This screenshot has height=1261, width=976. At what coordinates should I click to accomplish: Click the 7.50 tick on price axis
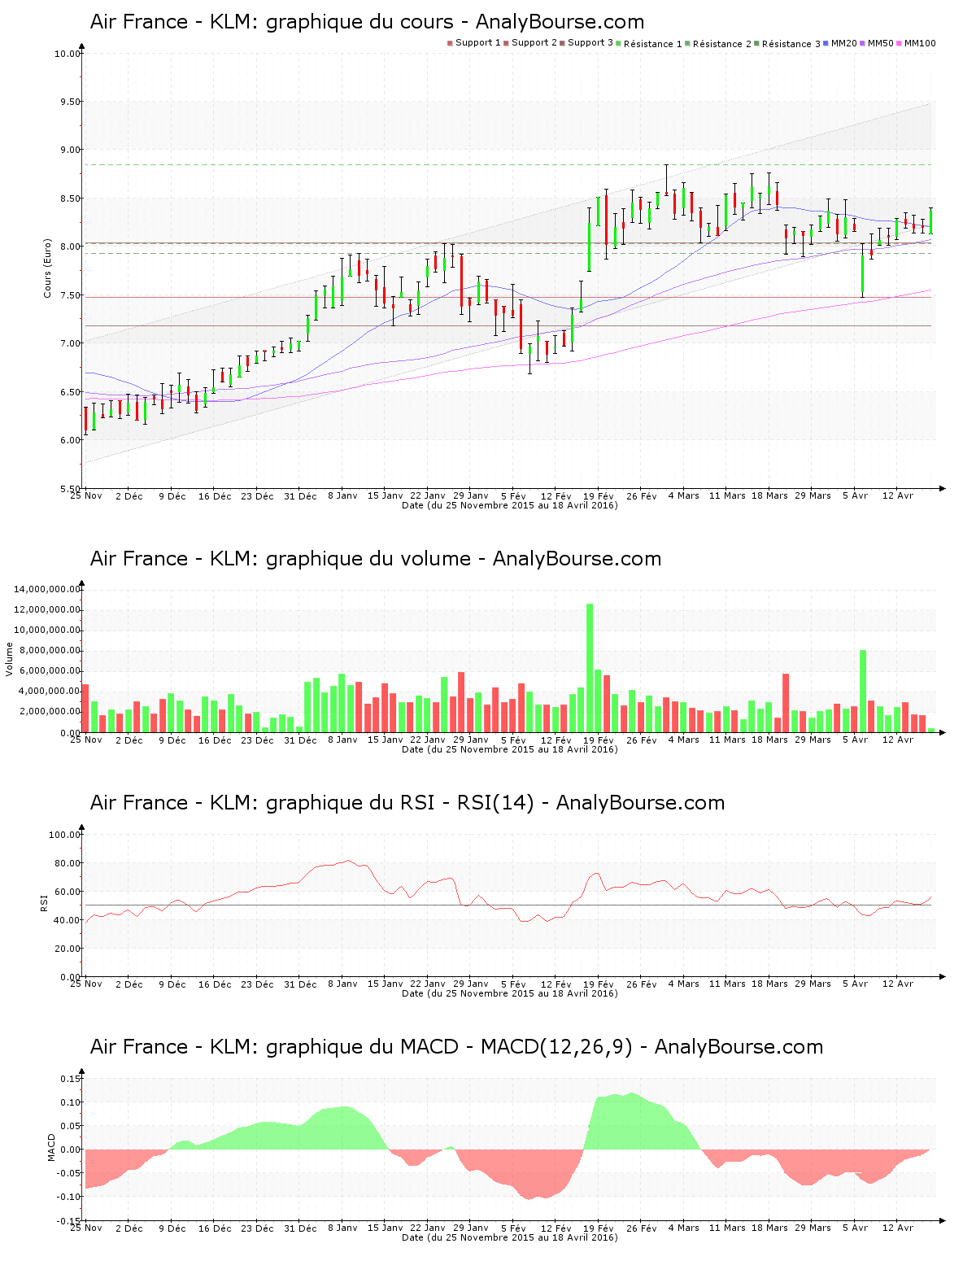click(70, 295)
